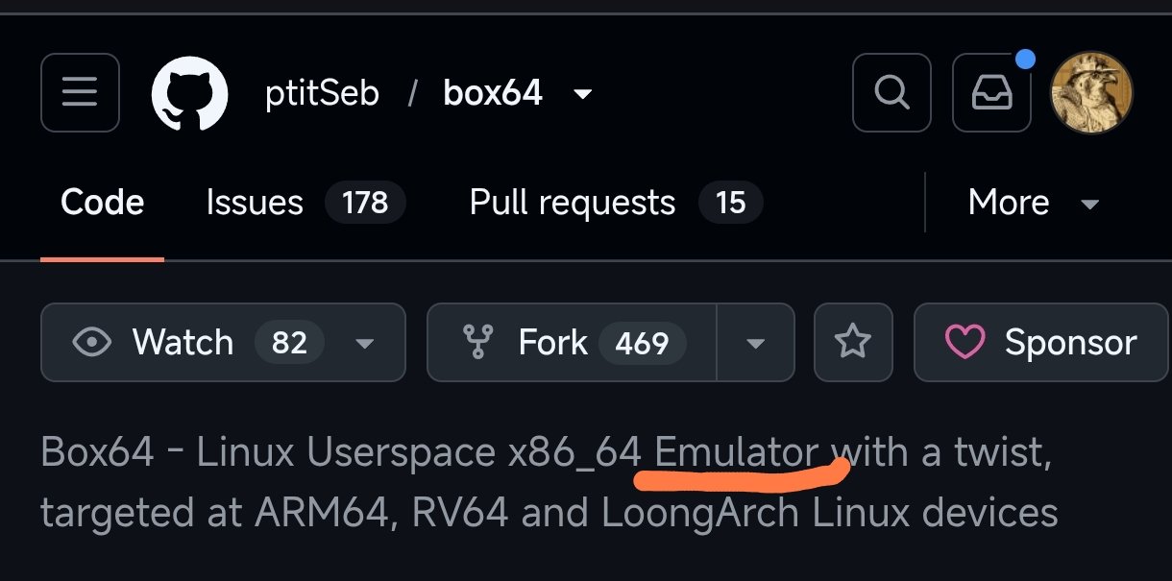Click the Fork count 469
1172x581 pixels.
(x=642, y=343)
